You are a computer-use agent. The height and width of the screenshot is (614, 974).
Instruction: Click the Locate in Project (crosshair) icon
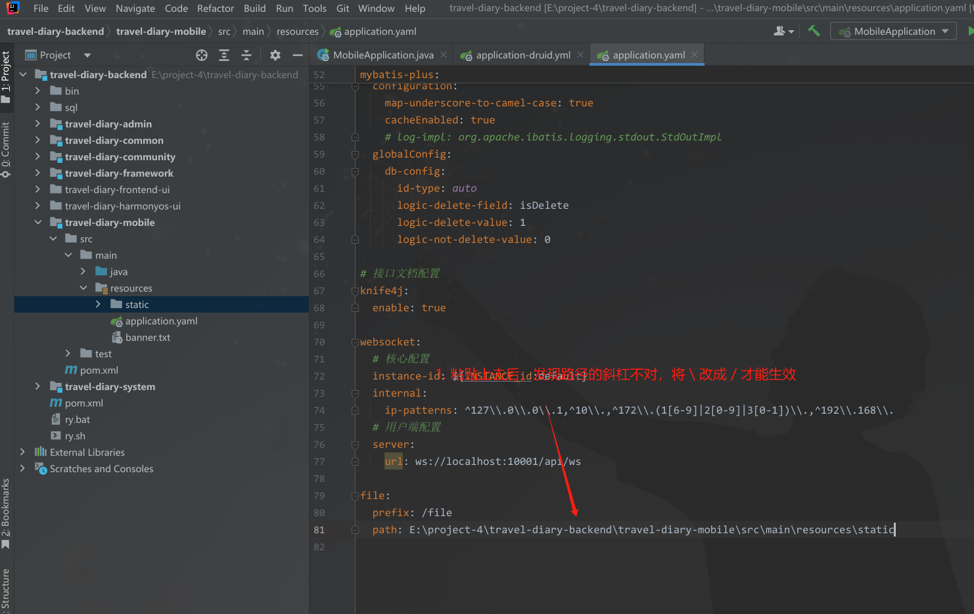[x=202, y=55]
